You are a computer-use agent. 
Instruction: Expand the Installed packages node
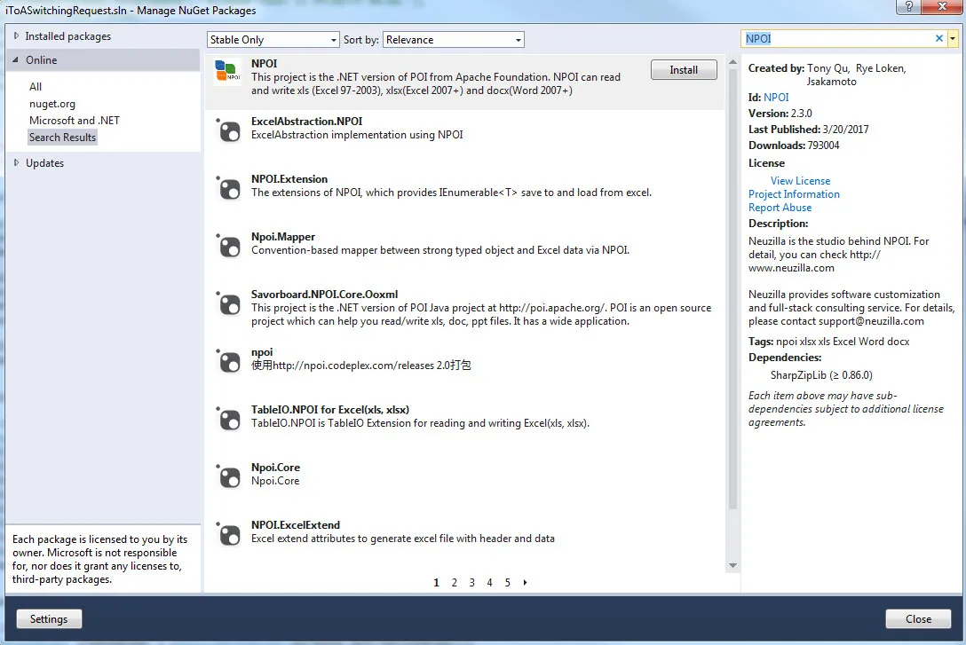click(x=16, y=35)
